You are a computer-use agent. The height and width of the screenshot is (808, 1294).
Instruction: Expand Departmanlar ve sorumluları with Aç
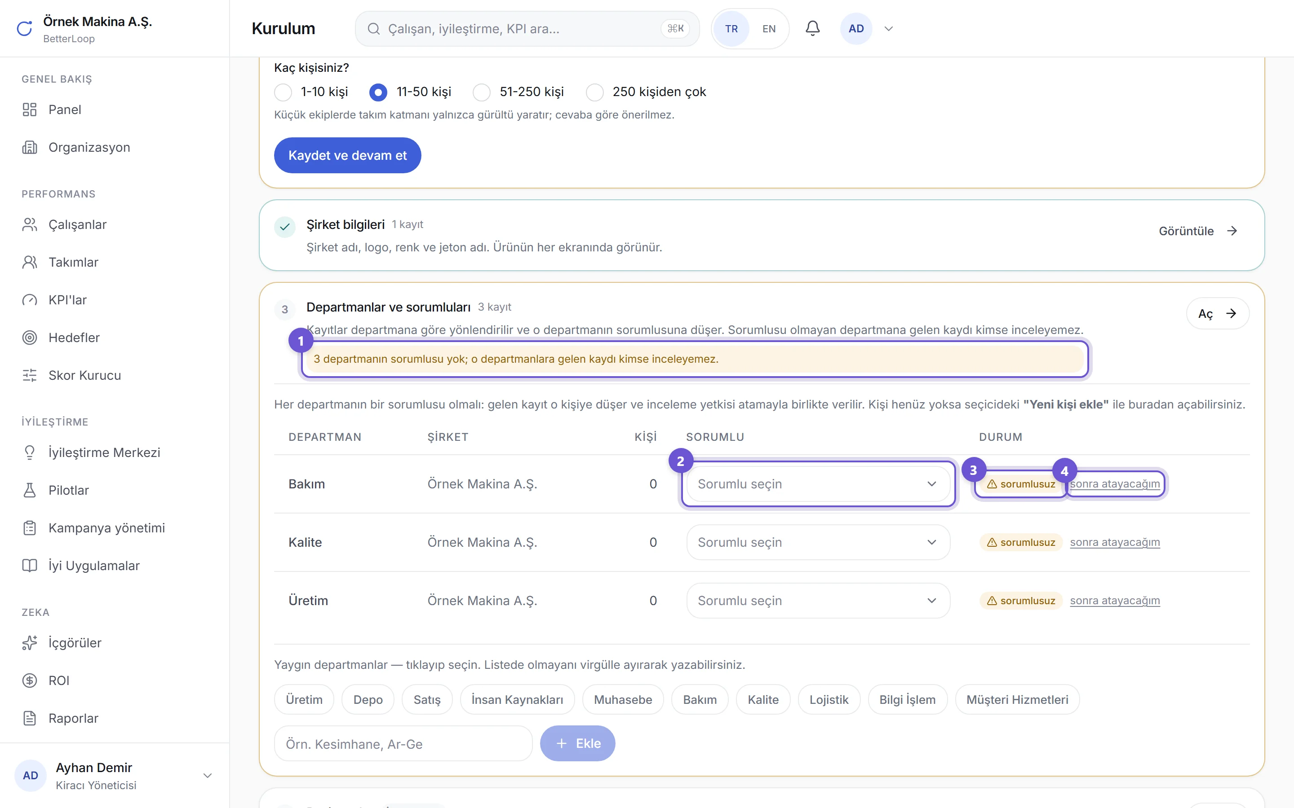(x=1218, y=313)
